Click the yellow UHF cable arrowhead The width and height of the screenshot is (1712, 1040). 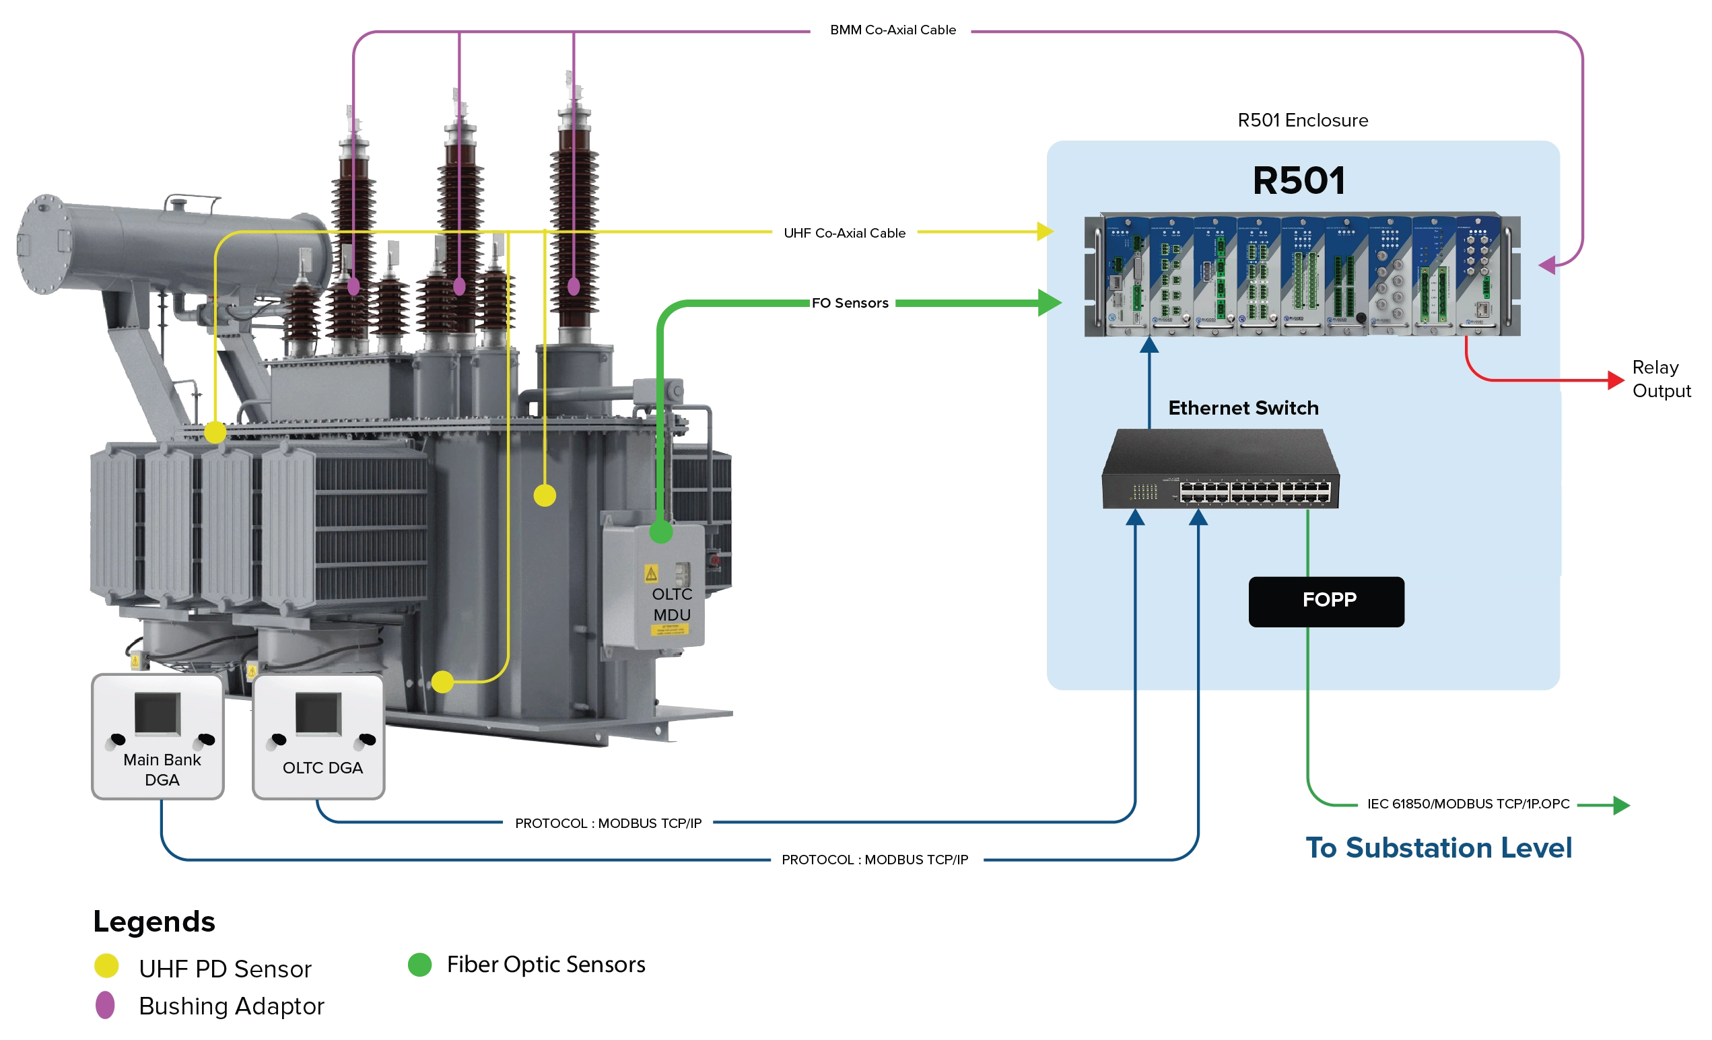click(1046, 232)
